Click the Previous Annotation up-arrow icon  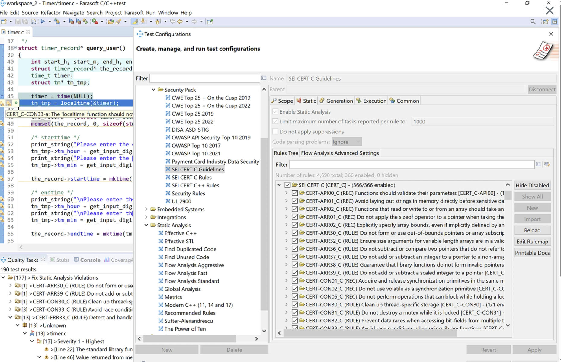pyautogui.click(x=158, y=21)
